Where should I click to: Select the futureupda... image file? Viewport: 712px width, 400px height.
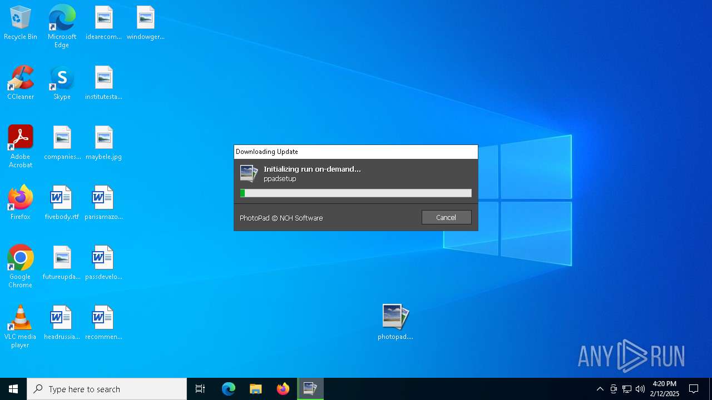[62, 263]
